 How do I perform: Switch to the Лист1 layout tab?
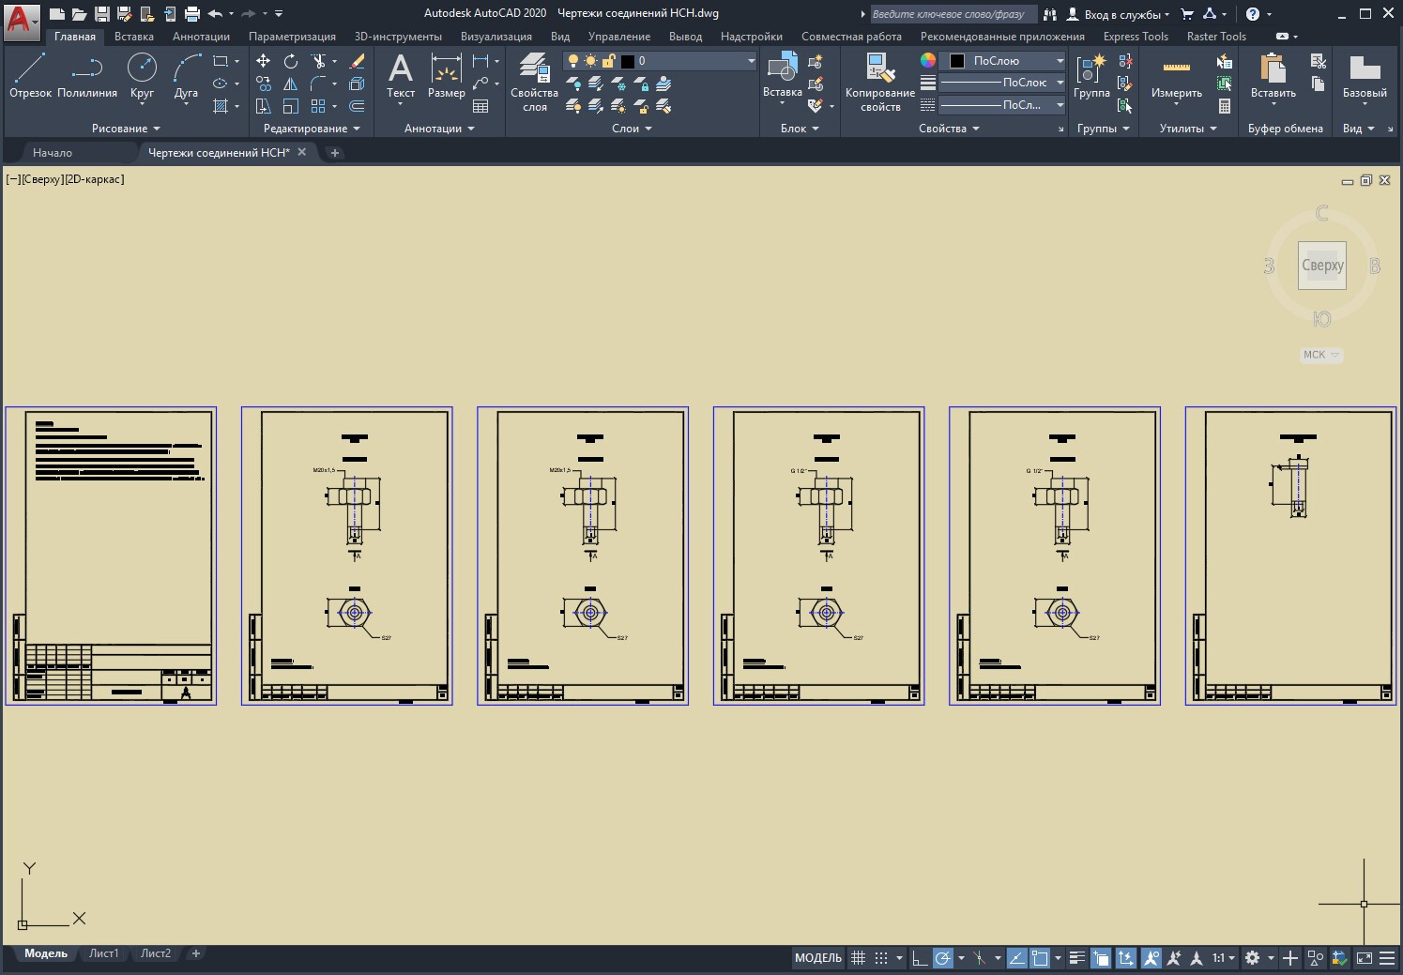103,953
